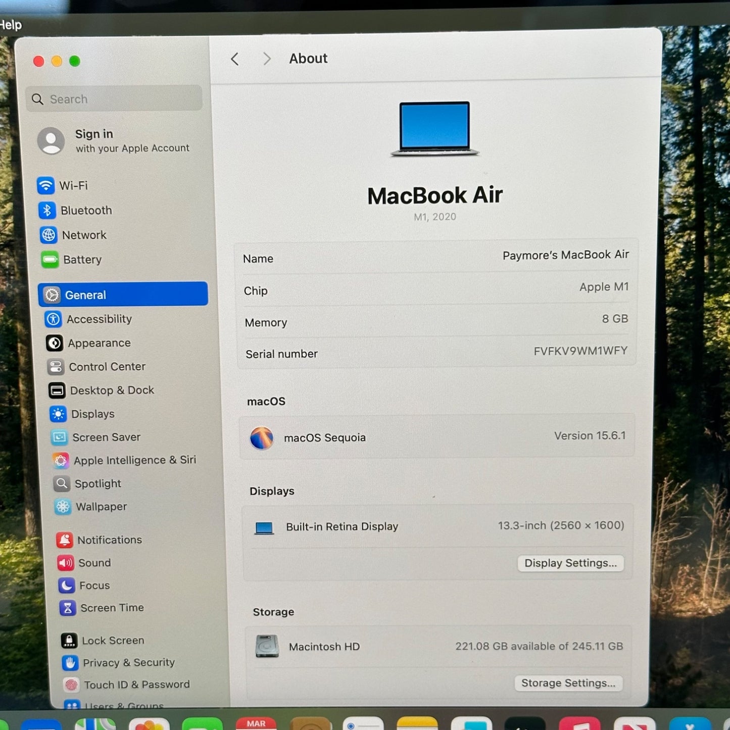Open the Battery settings icon

(50, 260)
